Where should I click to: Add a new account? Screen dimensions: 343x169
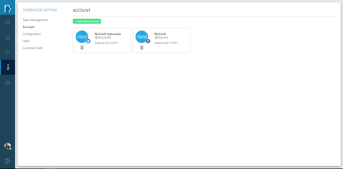pyautogui.click(x=87, y=21)
